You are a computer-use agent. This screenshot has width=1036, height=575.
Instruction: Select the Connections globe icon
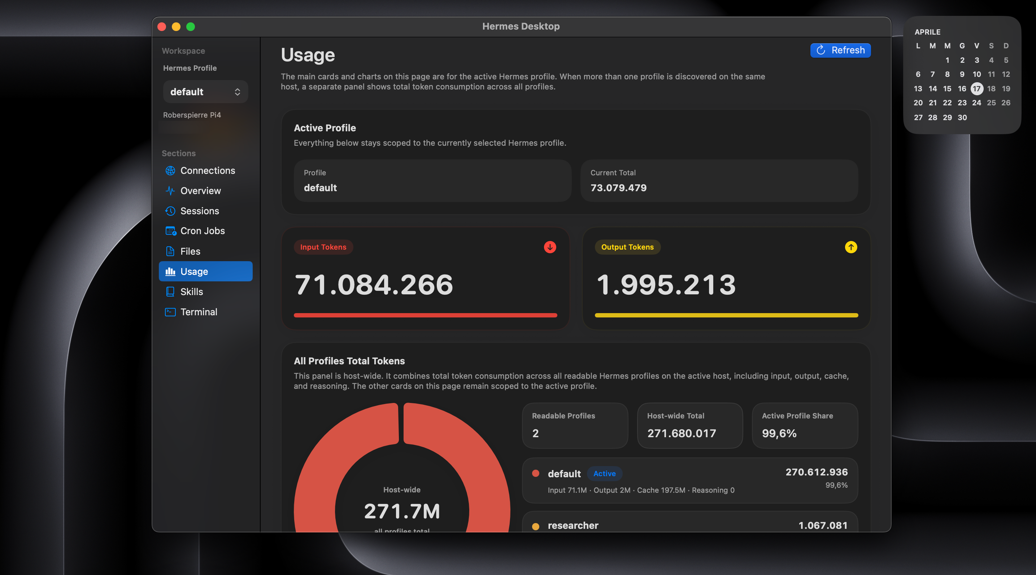pos(170,170)
